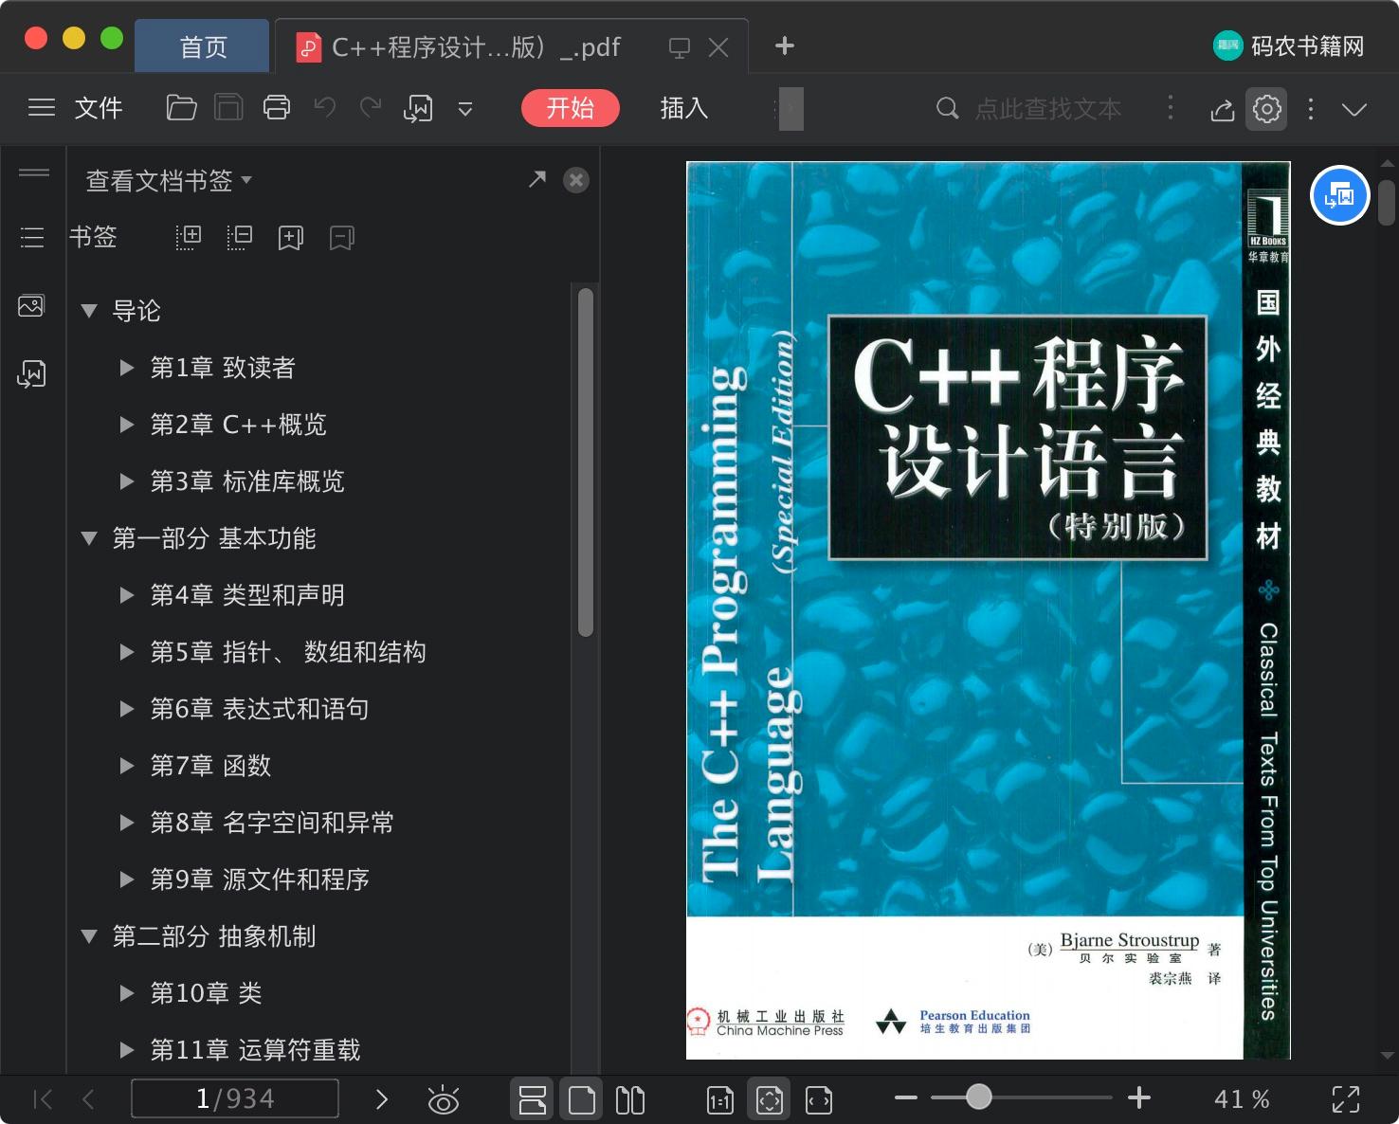Close the C++程序设计 pdf tab
Viewport: 1399px width, 1124px height.
point(718,47)
